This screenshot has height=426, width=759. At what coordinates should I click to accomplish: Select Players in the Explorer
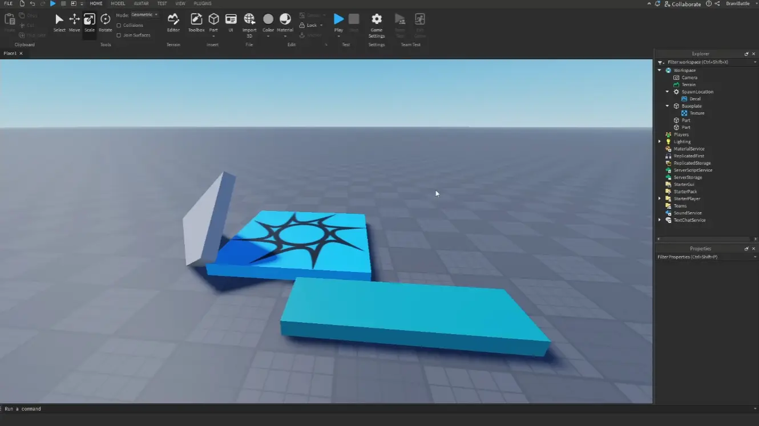[681, 135]
